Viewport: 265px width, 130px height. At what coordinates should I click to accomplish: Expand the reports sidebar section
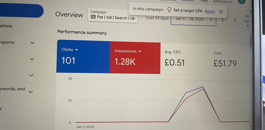(32, 43)
